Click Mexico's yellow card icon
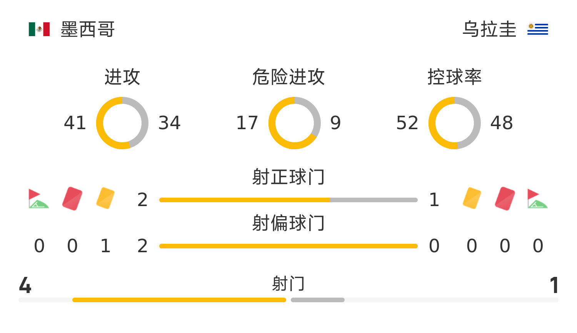The width and height of the screenshot is (577, 333). tap(105, 198)
